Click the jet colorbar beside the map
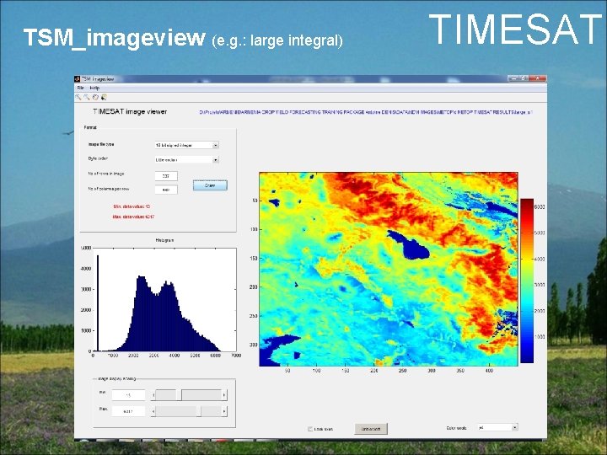Image resolution: width=607 pixels, height=455 pixels. 527,281
